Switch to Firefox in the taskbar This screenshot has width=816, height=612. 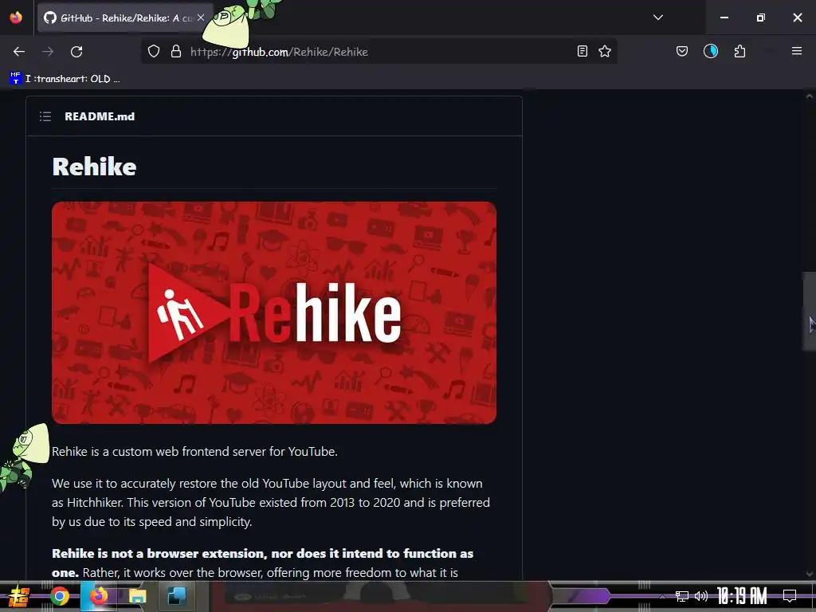pyautogui.click(x=98, y=596)
